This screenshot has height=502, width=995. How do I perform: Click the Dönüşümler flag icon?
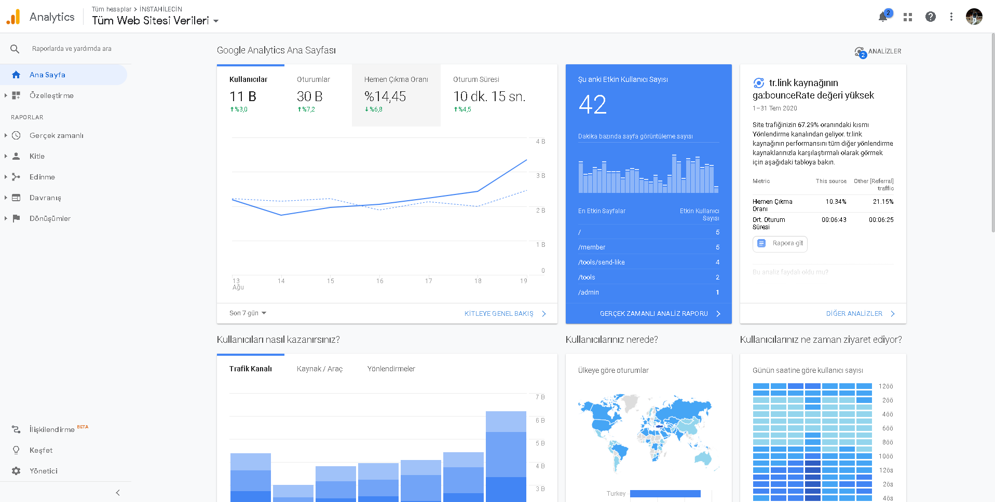click(16, 218)
